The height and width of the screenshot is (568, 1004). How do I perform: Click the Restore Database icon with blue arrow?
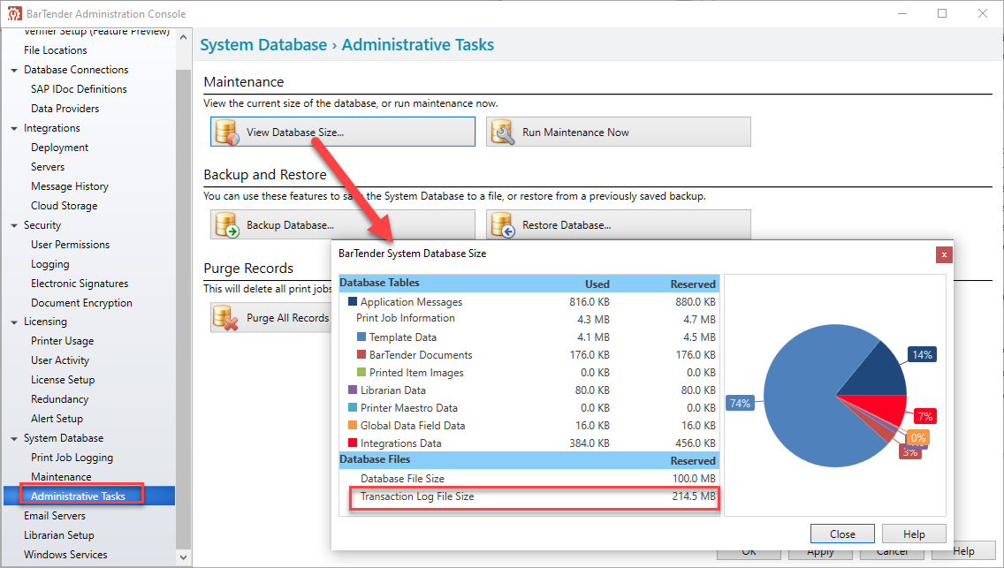pos(503,225)
